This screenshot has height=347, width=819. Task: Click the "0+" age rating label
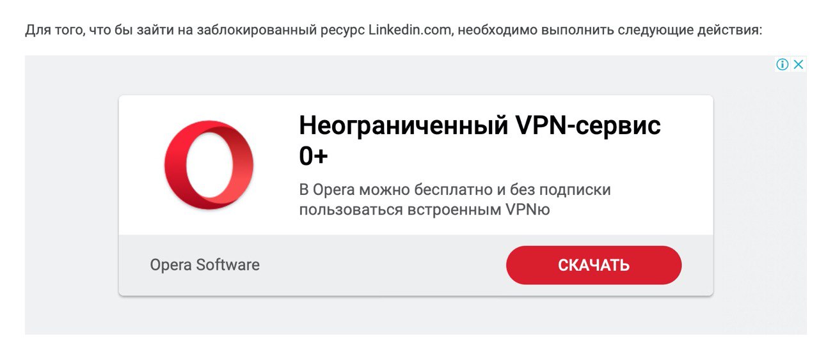[313, 157]
